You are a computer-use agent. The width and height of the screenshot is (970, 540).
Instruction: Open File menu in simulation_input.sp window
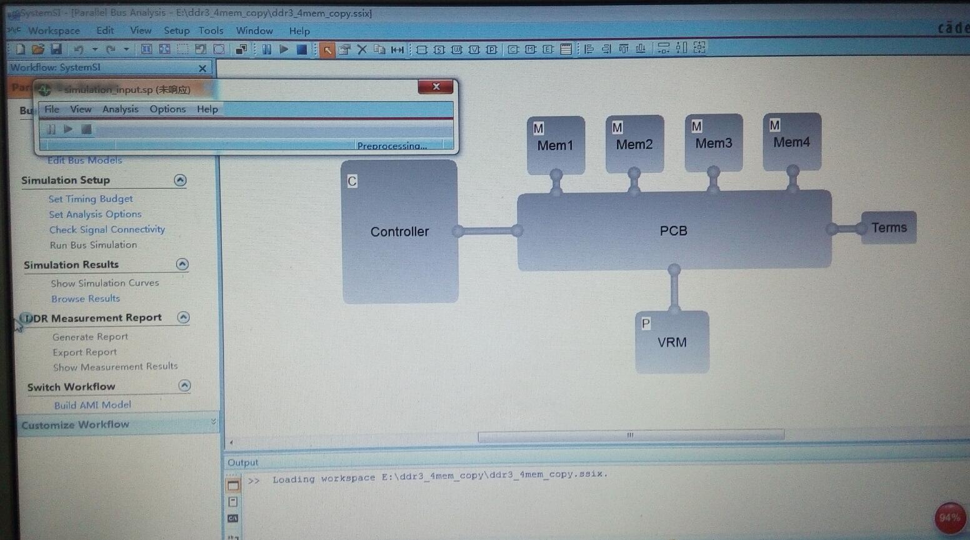pos(52,109)
